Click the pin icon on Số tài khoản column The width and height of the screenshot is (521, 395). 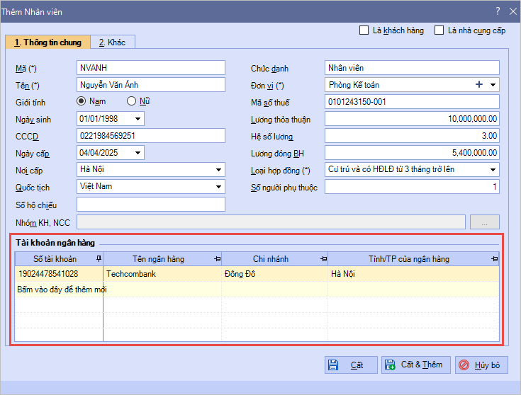click(x=99, y=259)
